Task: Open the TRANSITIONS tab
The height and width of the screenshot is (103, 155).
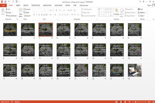Action: click(36, 5)
